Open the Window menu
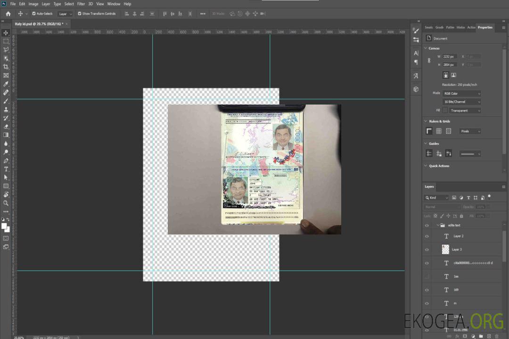Screen dimensions: 509x339 coord(114,4)
